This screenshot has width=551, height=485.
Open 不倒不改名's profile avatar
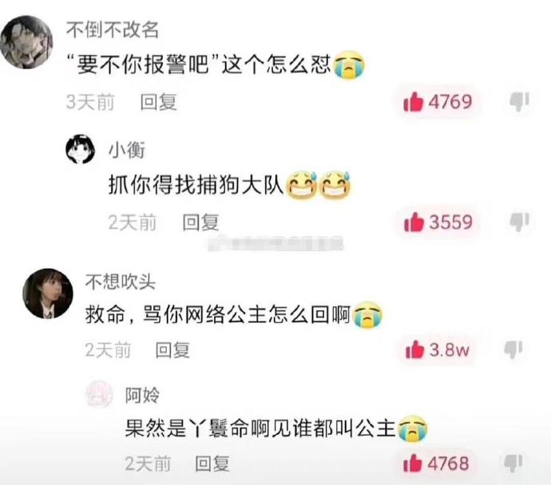[26, 41]
